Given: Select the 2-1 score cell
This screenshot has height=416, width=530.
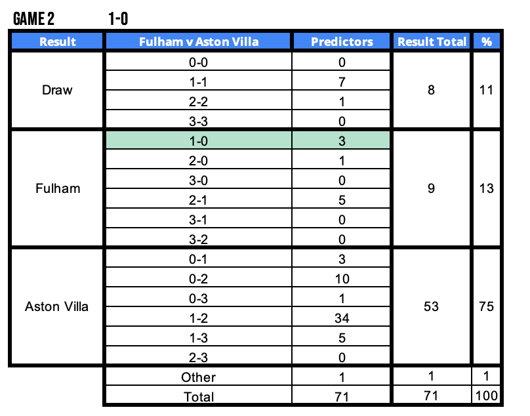Looking at the screenshot, I should (198, 200).
